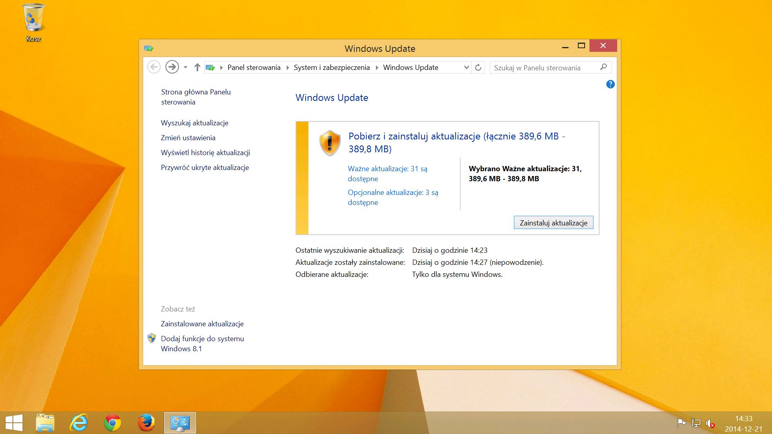Click the muted volume tray icon
This screenshot has height=434, width=772.
pos(710,423)
